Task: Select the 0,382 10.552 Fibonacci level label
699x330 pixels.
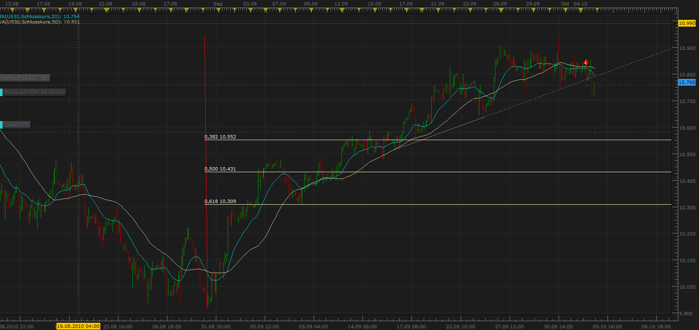Action: click(220, 137)
